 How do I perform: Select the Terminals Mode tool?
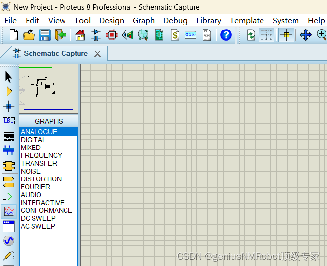9,182
